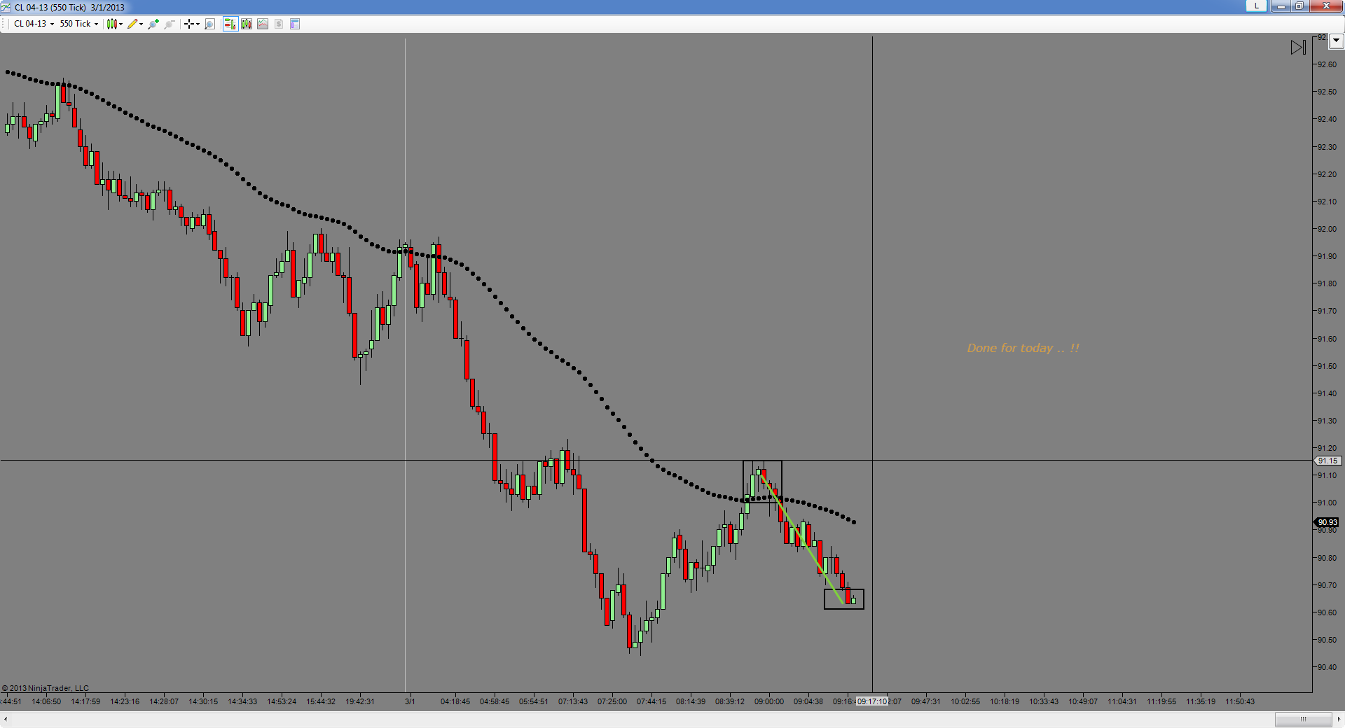Select the green diagonal trend line drawing

(x=802, y=538)
